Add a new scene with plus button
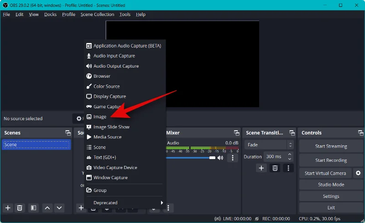Viewport: 365px width, 223px height. click(x=8, y=207)
